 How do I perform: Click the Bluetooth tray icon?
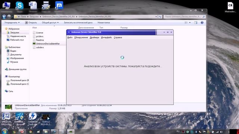[196, 132]
